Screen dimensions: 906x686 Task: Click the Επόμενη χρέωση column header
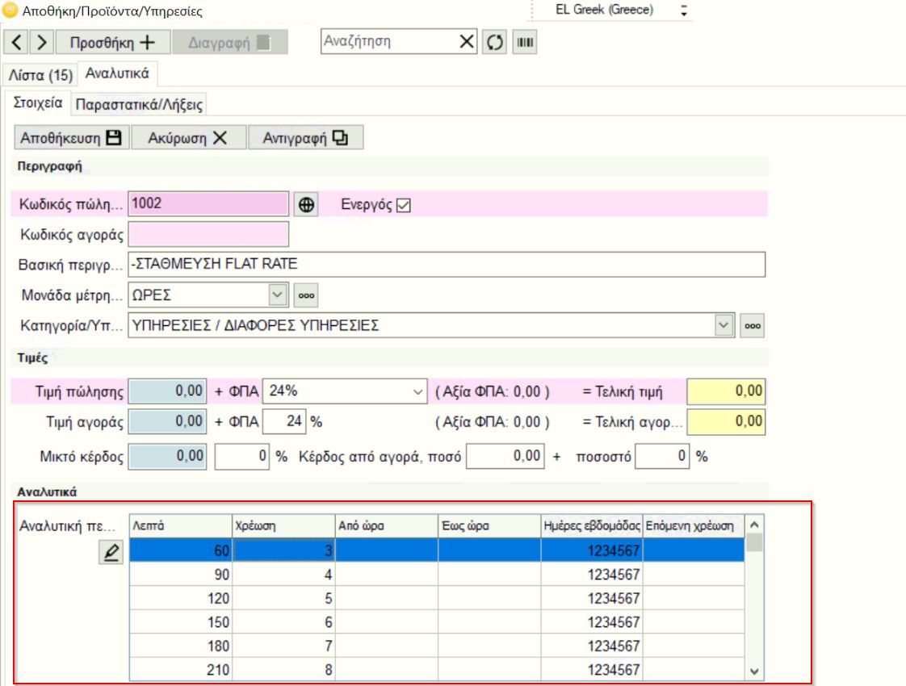point(694,526)
